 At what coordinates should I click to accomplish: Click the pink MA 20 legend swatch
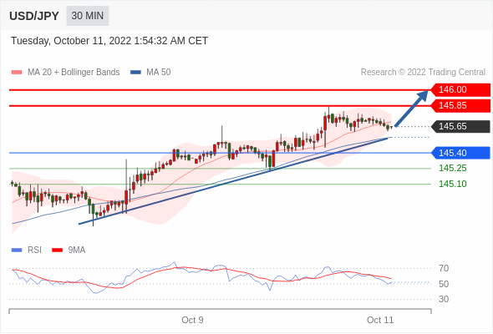click(17, 73)
